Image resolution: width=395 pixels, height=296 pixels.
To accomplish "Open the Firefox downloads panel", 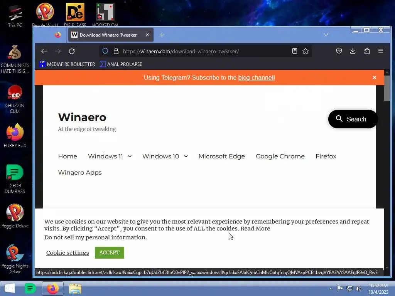I will [353, 51].
